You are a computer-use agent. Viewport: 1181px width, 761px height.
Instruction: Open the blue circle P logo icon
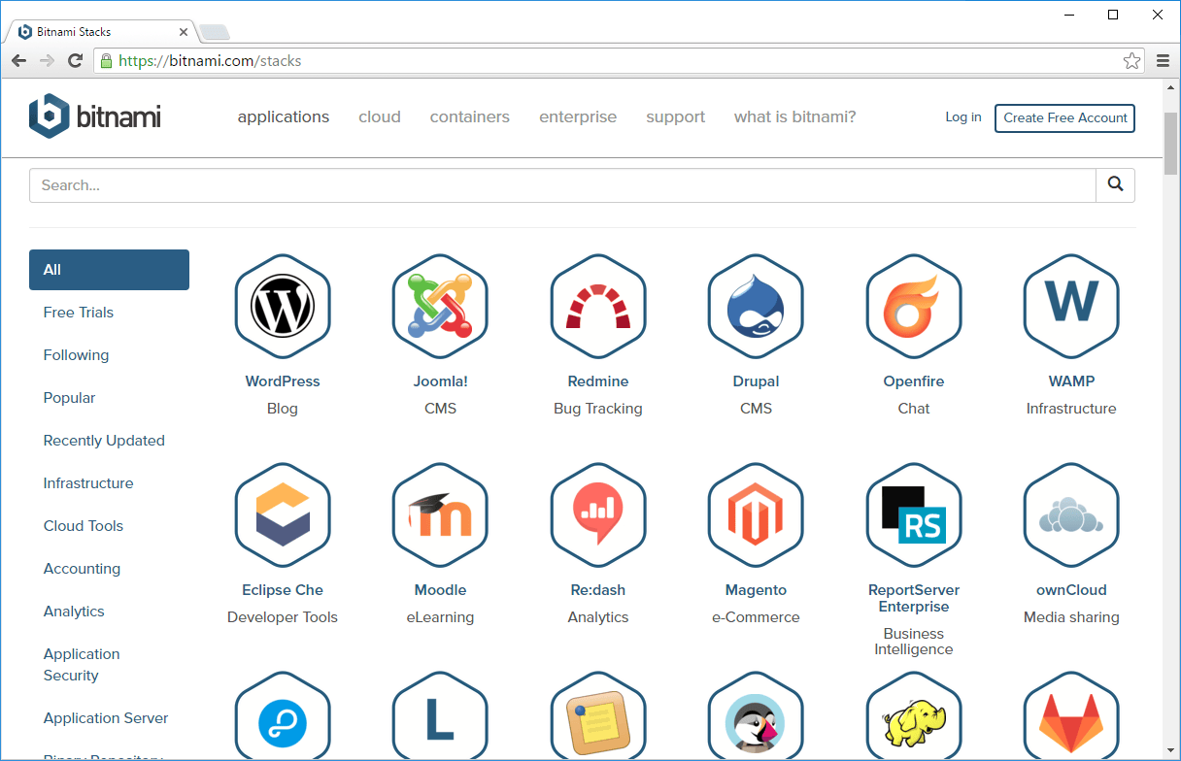[283, 716]
